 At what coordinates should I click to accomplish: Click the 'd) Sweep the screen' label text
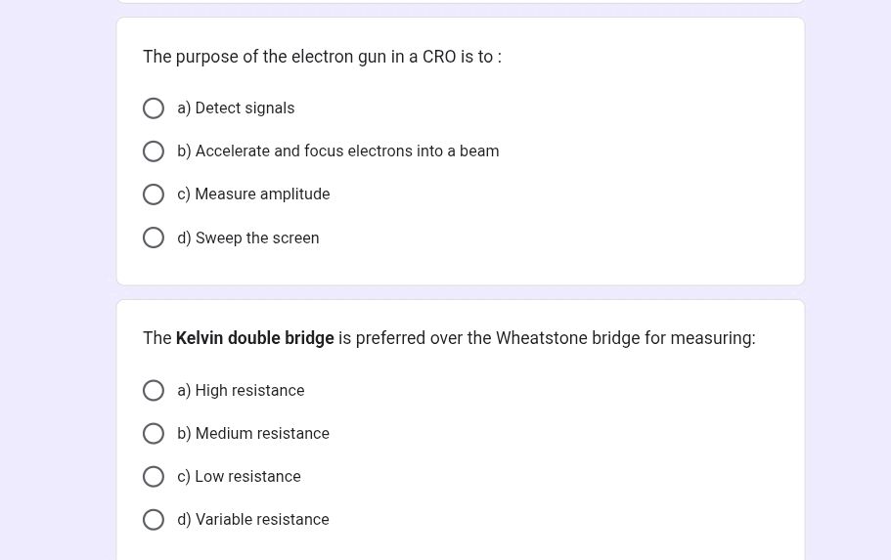(x=248, y=238)
